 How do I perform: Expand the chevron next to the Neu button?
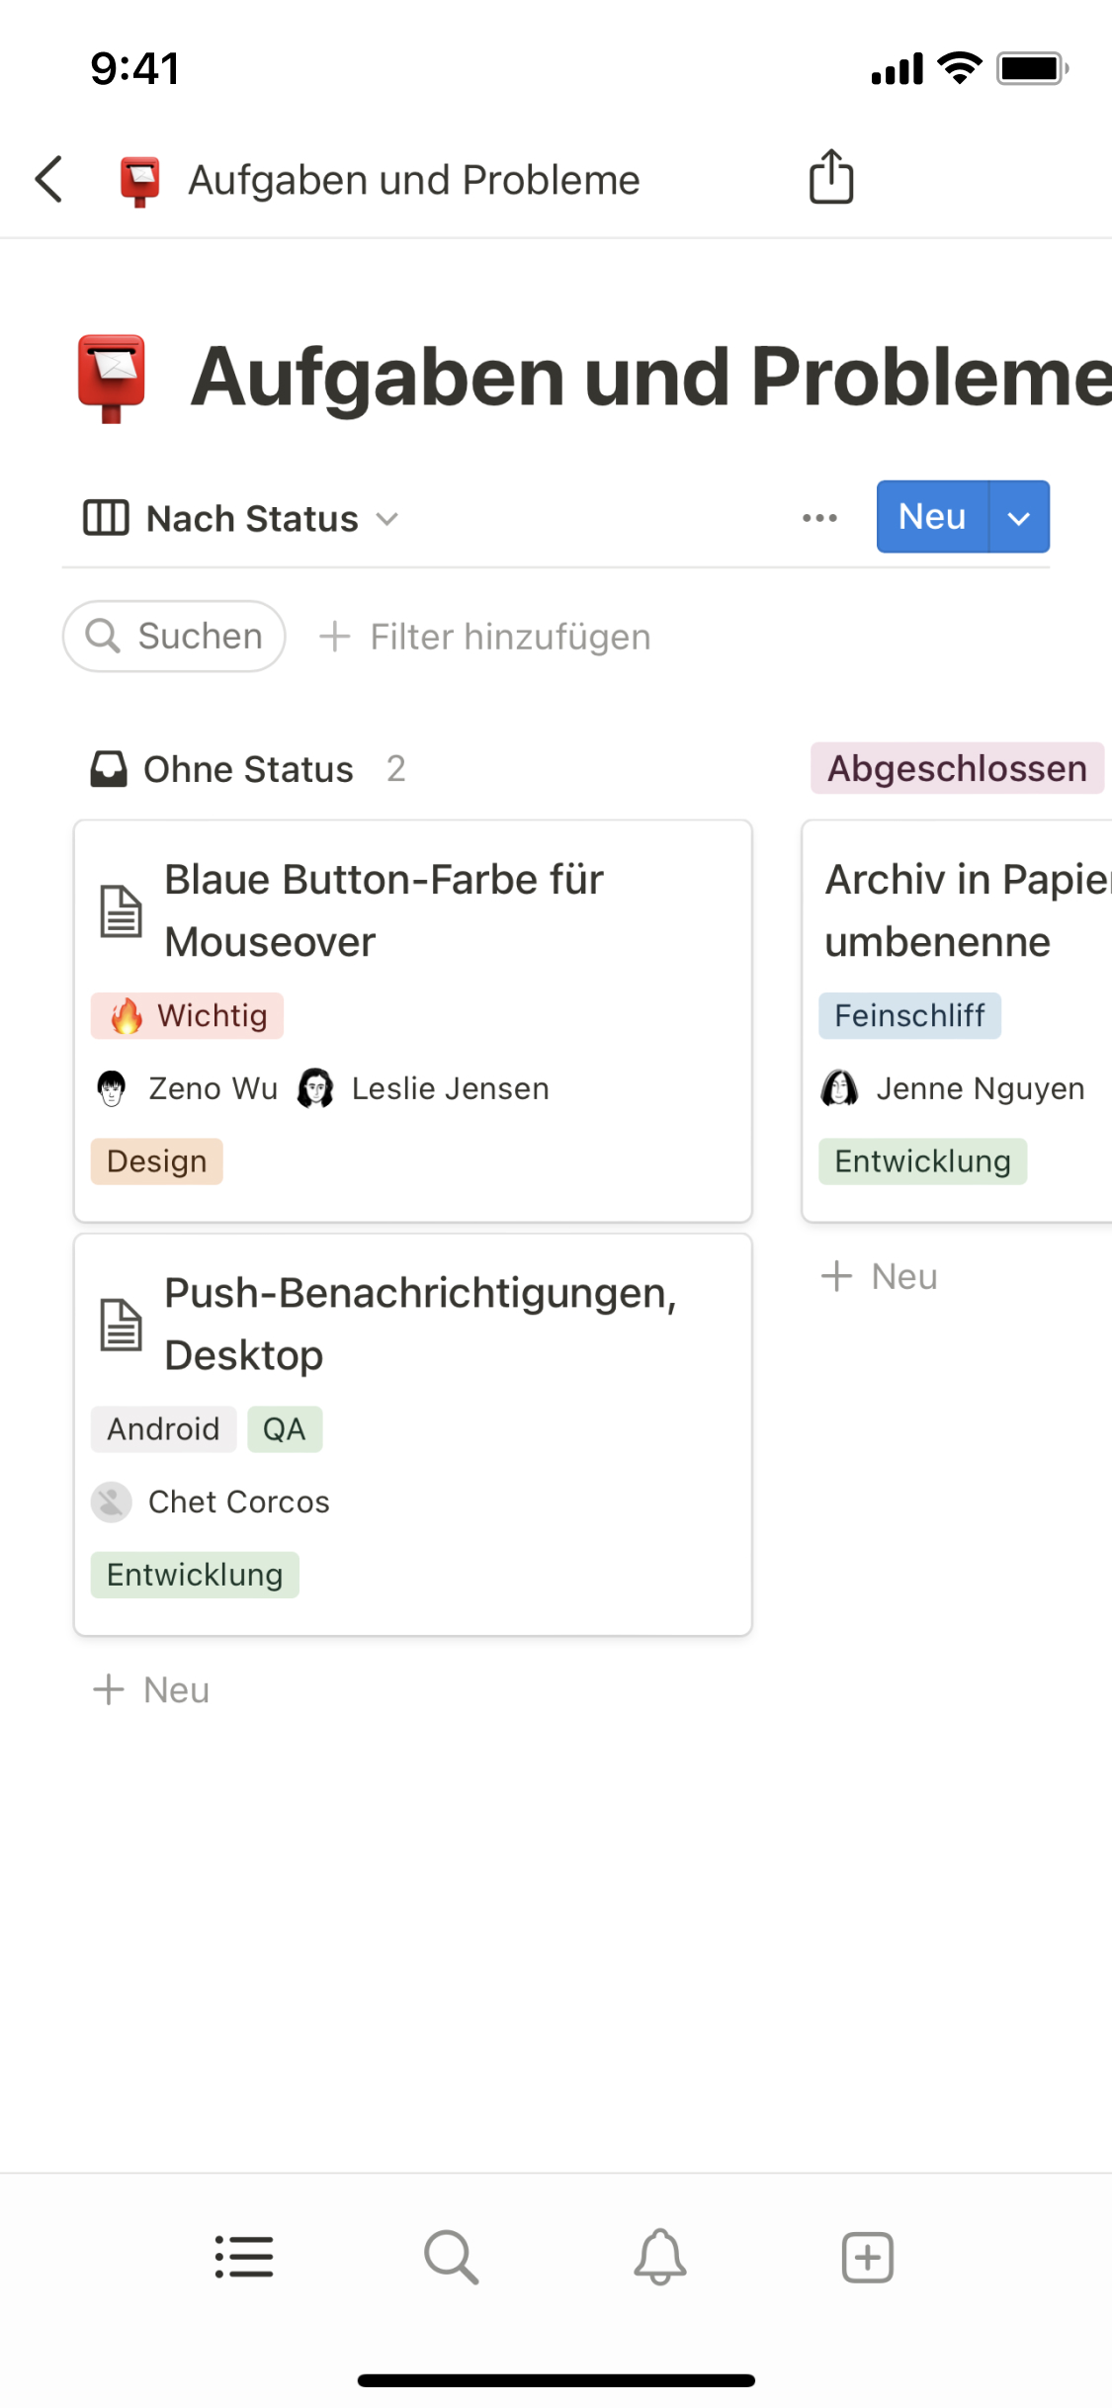tap(1020, 517)
